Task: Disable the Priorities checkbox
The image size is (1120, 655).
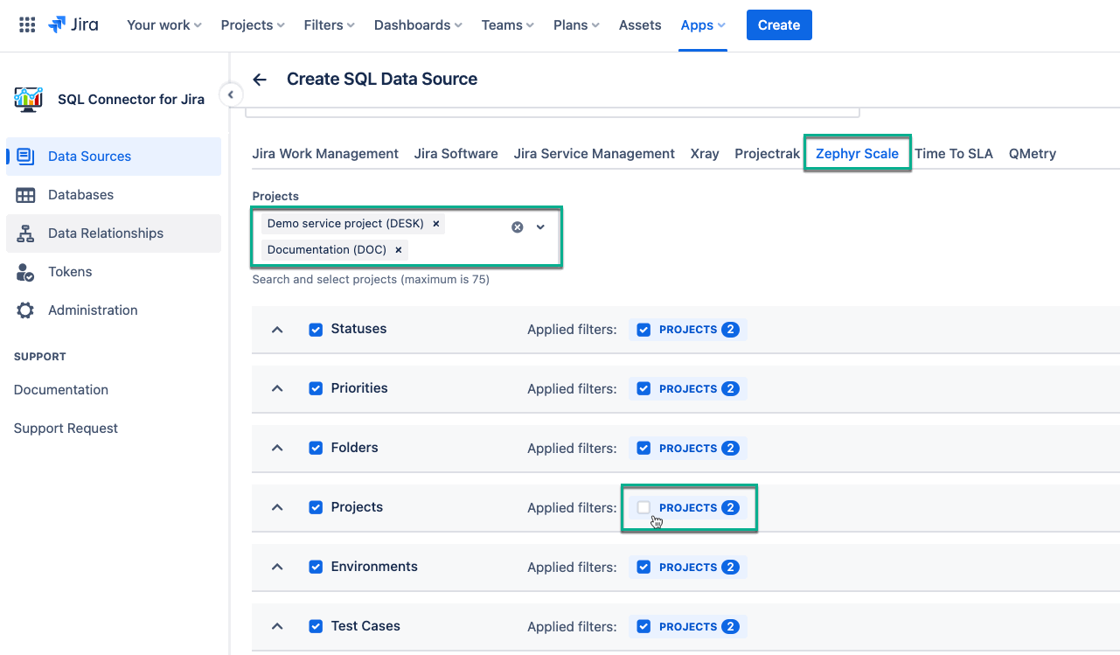Action: coord(316,388)
